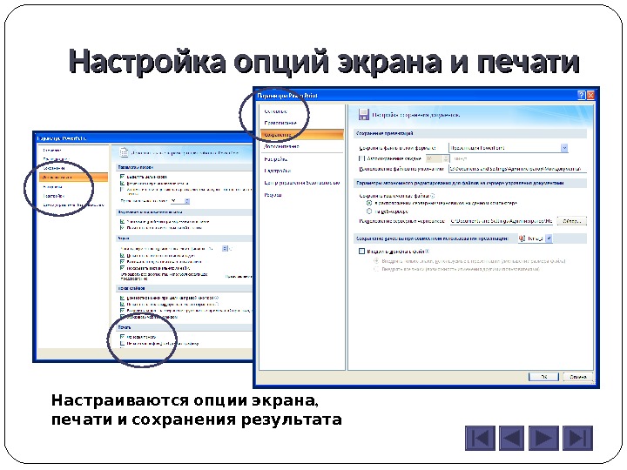Image resolution: width=627 pixels, height=470 pixels.
Task: Close the front PowerPoint options dialog
Action: coord(590,95)
